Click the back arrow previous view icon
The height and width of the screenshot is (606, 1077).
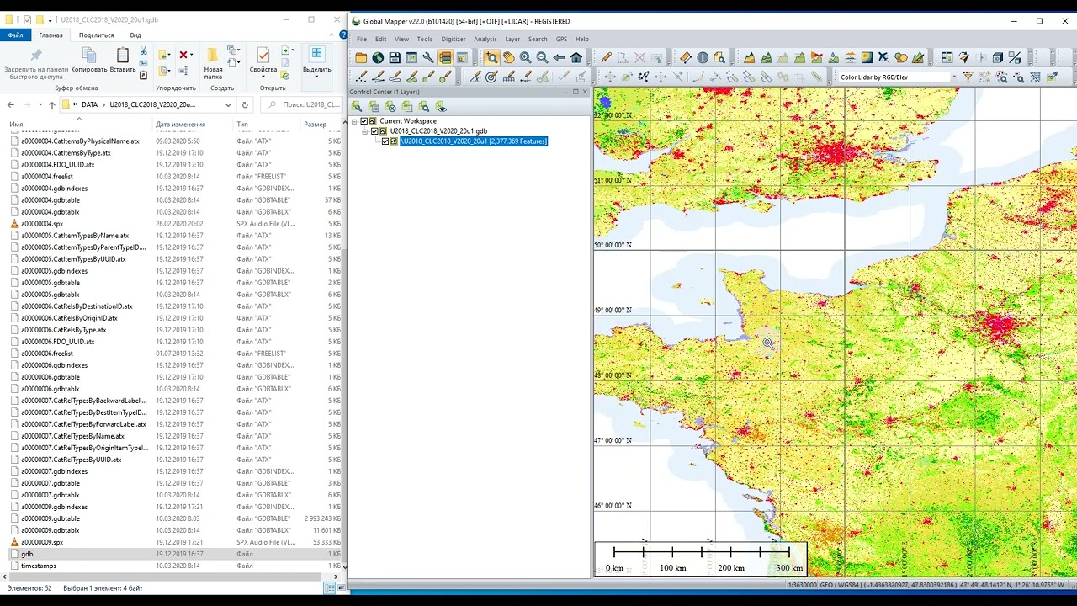(x=559, y=58)
